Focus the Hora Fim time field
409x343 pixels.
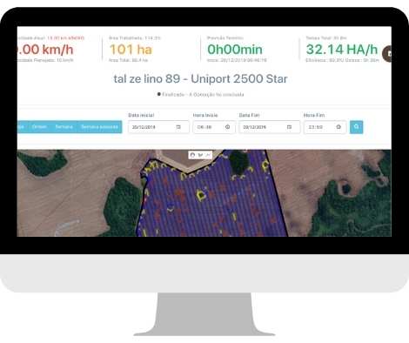325,127
